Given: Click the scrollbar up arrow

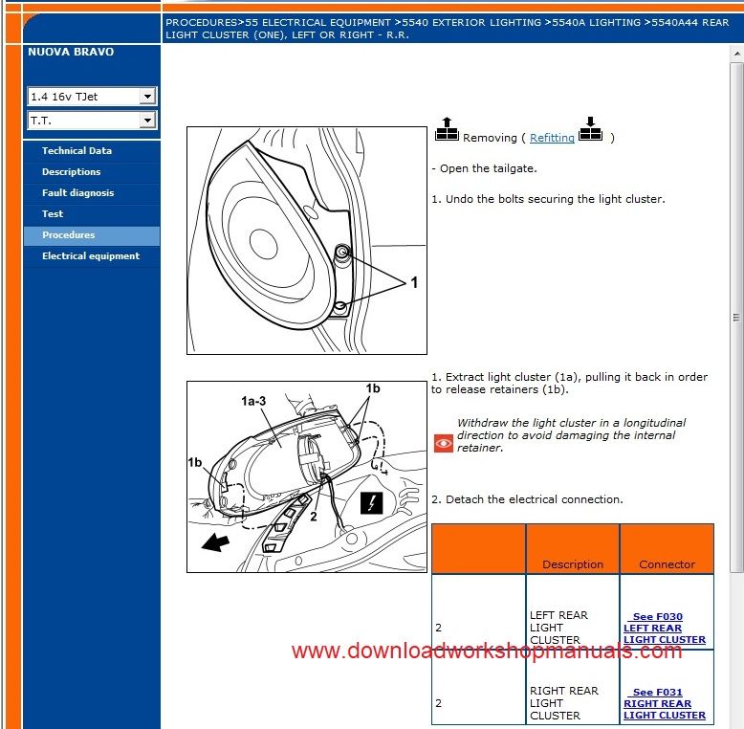Looking at the screenshot, I should [x=737, y=54].
